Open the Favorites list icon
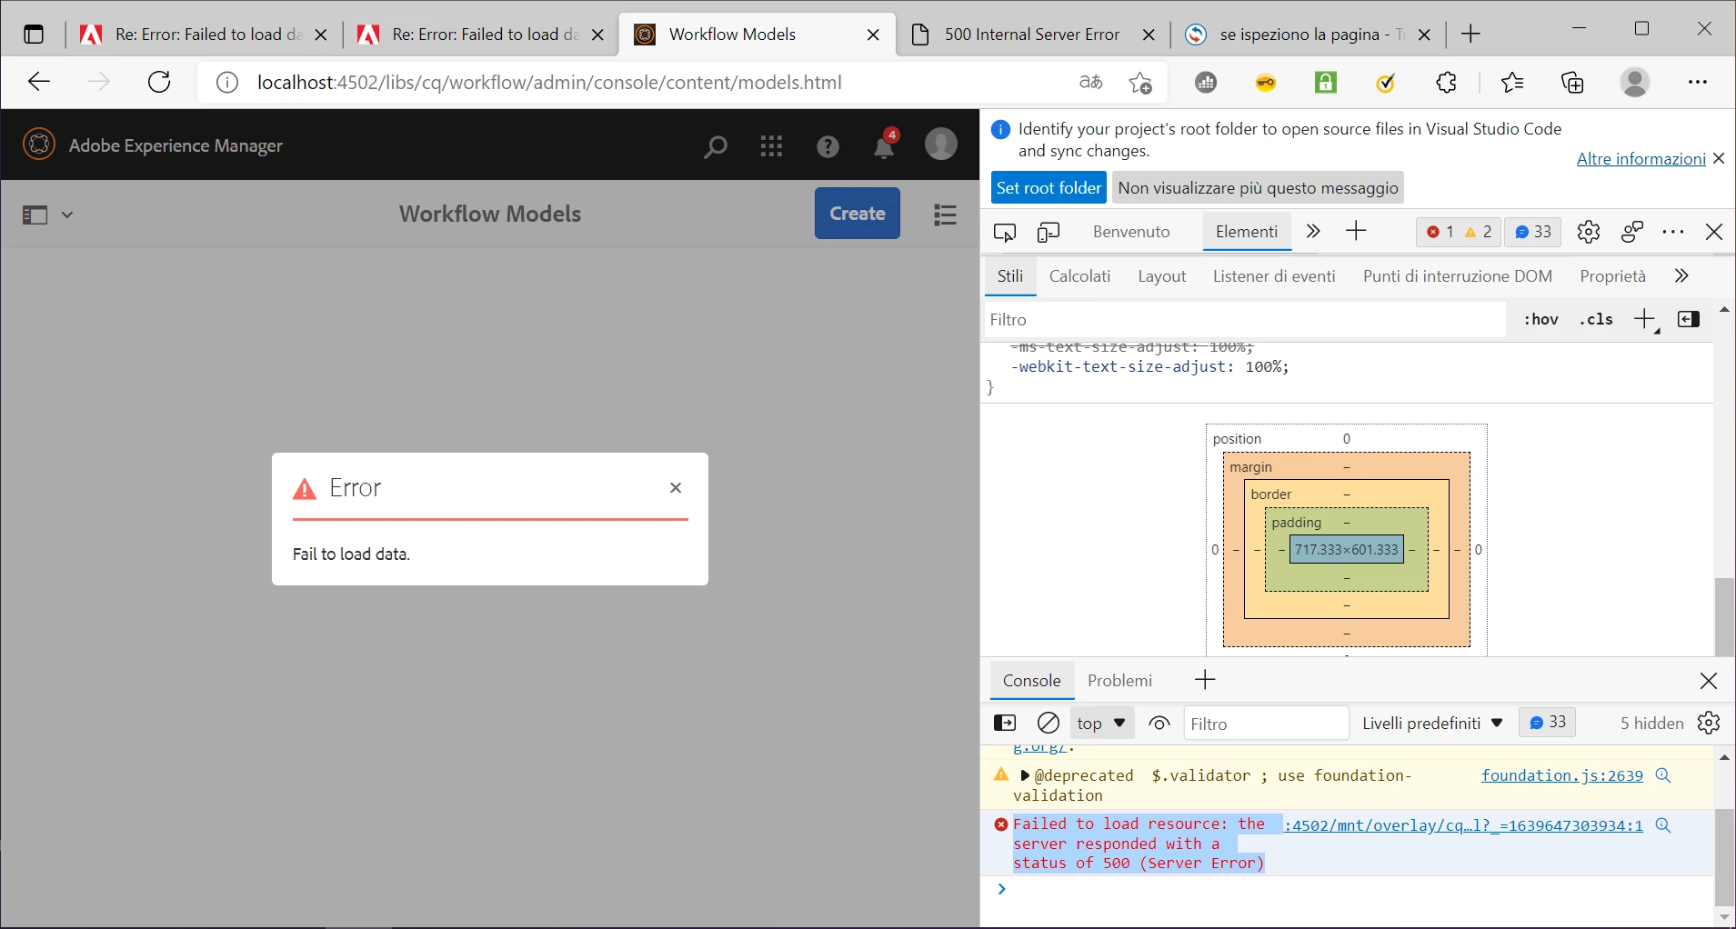This screenshot has width=1736, height=929. tap(1512, 83)
